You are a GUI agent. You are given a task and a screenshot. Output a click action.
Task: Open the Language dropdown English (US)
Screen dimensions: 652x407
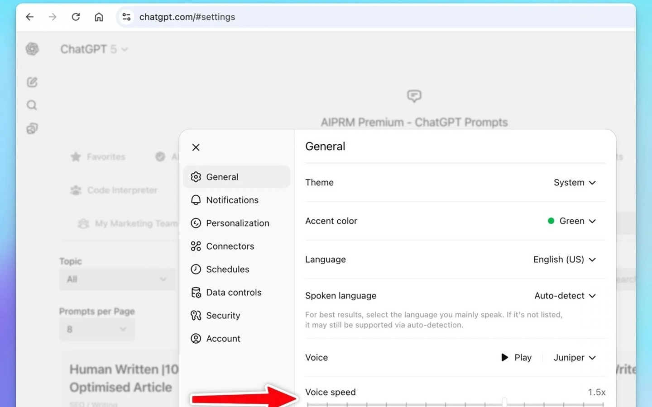tap(565, 260)
